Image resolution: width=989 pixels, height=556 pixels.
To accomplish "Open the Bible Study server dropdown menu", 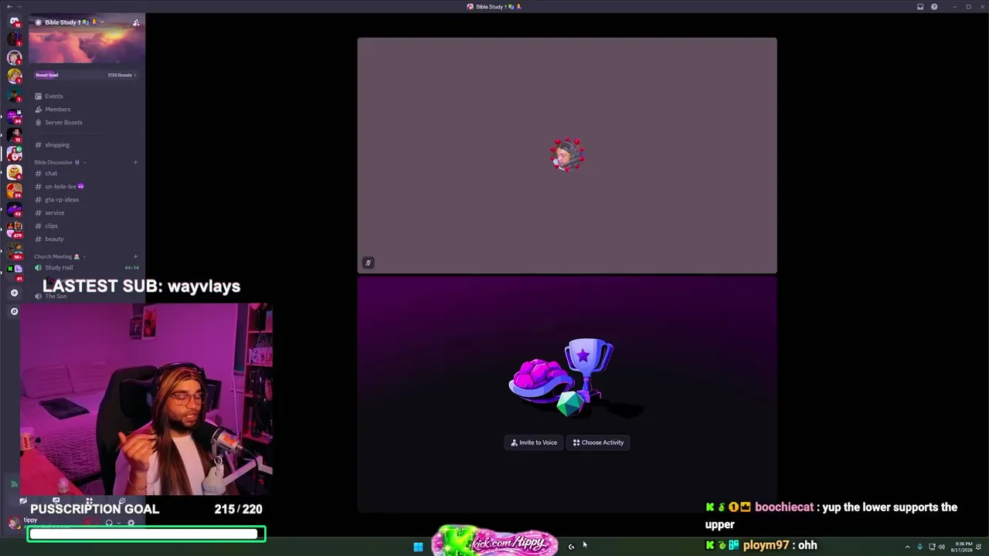I will [x=101, y=22].
